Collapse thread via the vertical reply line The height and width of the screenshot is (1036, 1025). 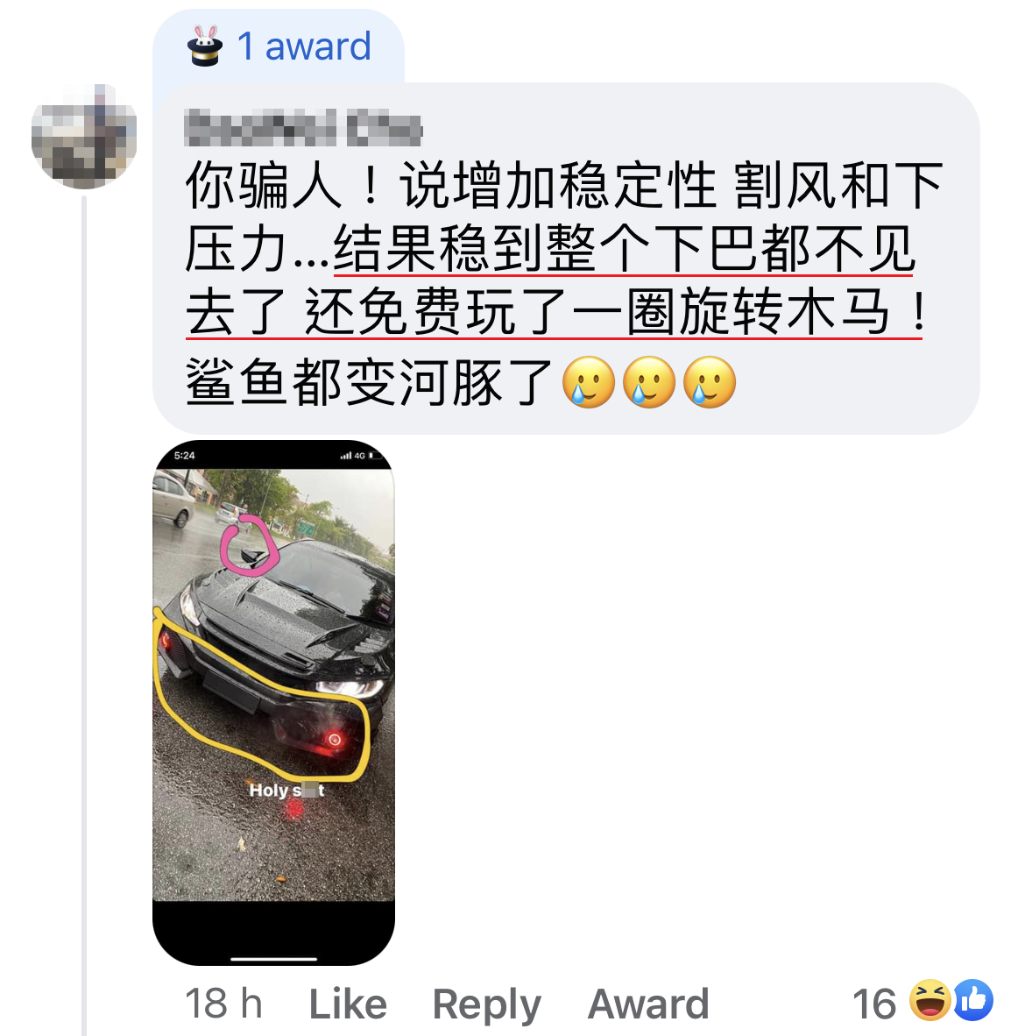pos(84,614)
